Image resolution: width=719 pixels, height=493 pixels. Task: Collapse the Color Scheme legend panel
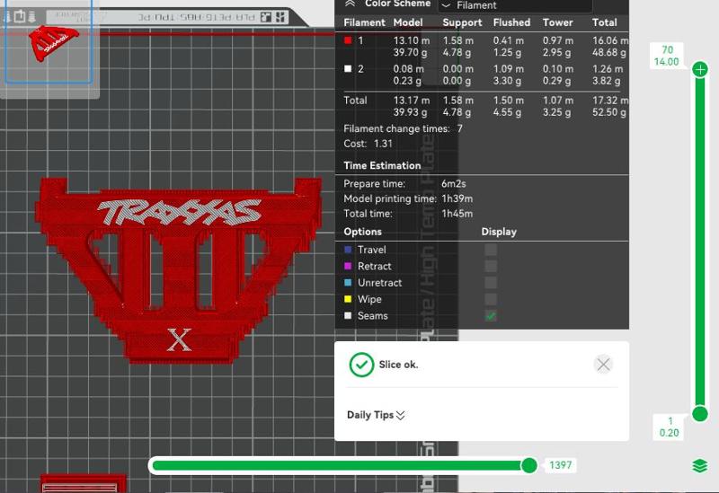click(350, 4)
